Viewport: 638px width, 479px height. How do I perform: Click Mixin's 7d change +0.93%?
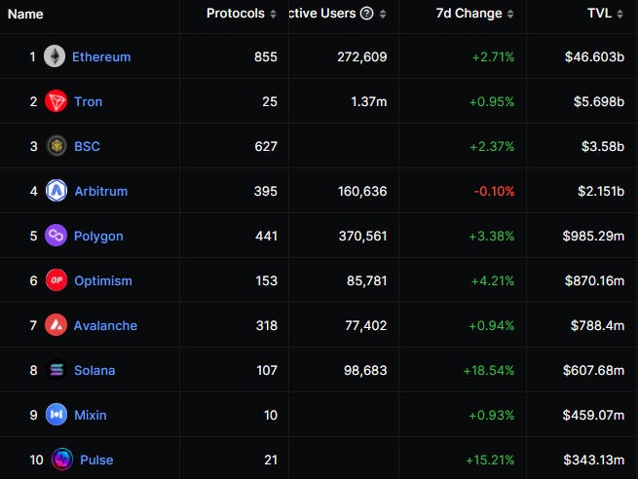point(492,415)
